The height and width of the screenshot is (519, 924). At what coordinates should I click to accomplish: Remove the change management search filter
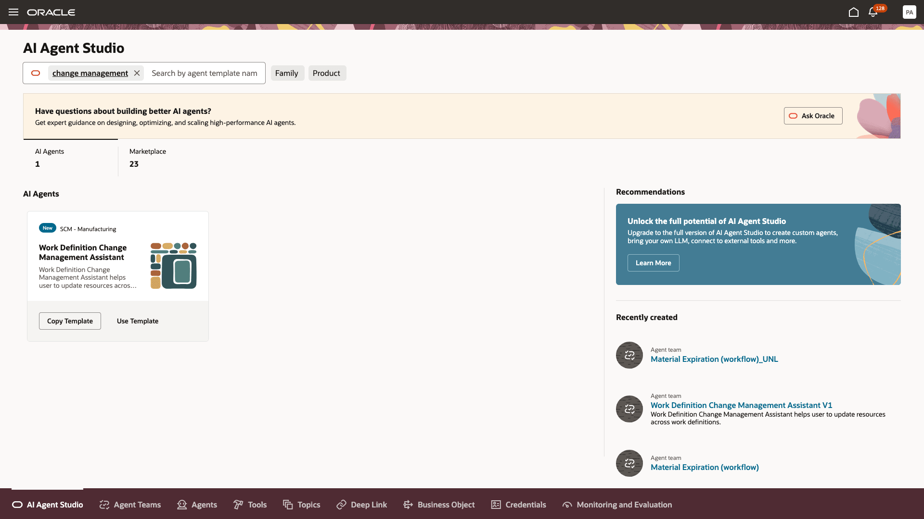pyautogui.click(x=137, y=73)
